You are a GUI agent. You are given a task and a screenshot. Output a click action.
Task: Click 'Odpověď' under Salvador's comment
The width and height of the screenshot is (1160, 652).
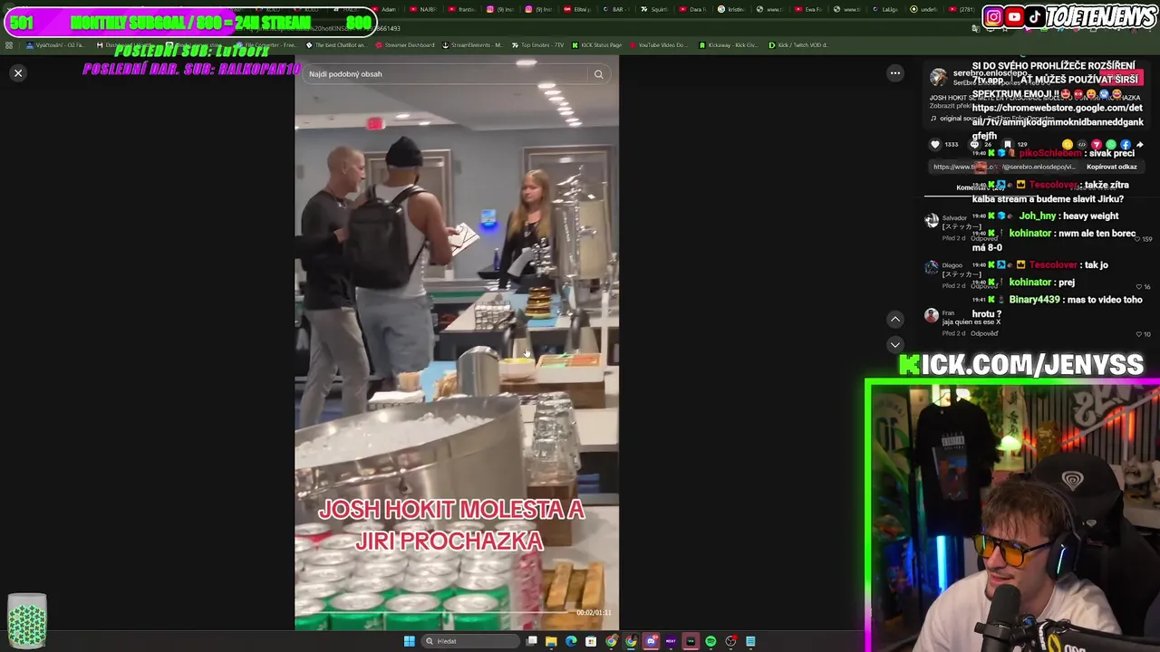click(x=984, y=238)
